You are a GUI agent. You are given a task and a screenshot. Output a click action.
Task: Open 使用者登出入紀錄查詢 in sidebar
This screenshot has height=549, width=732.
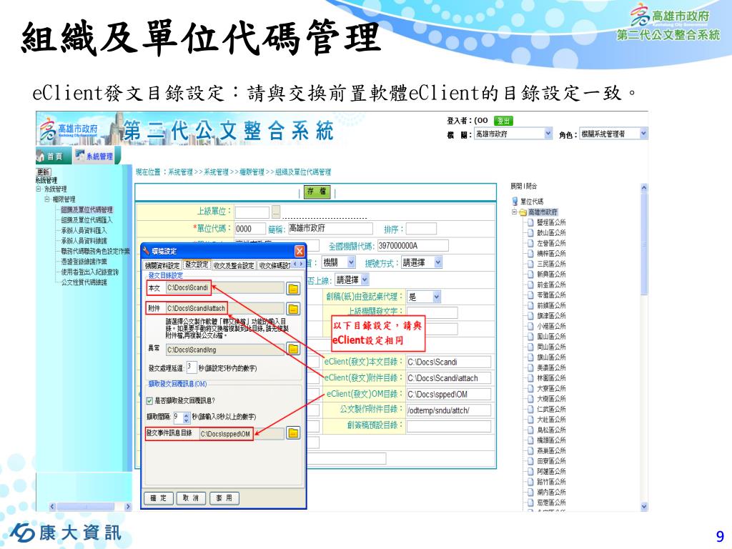click(89, 272)
